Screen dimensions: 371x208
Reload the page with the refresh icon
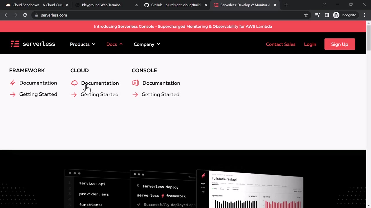point(25,15)
